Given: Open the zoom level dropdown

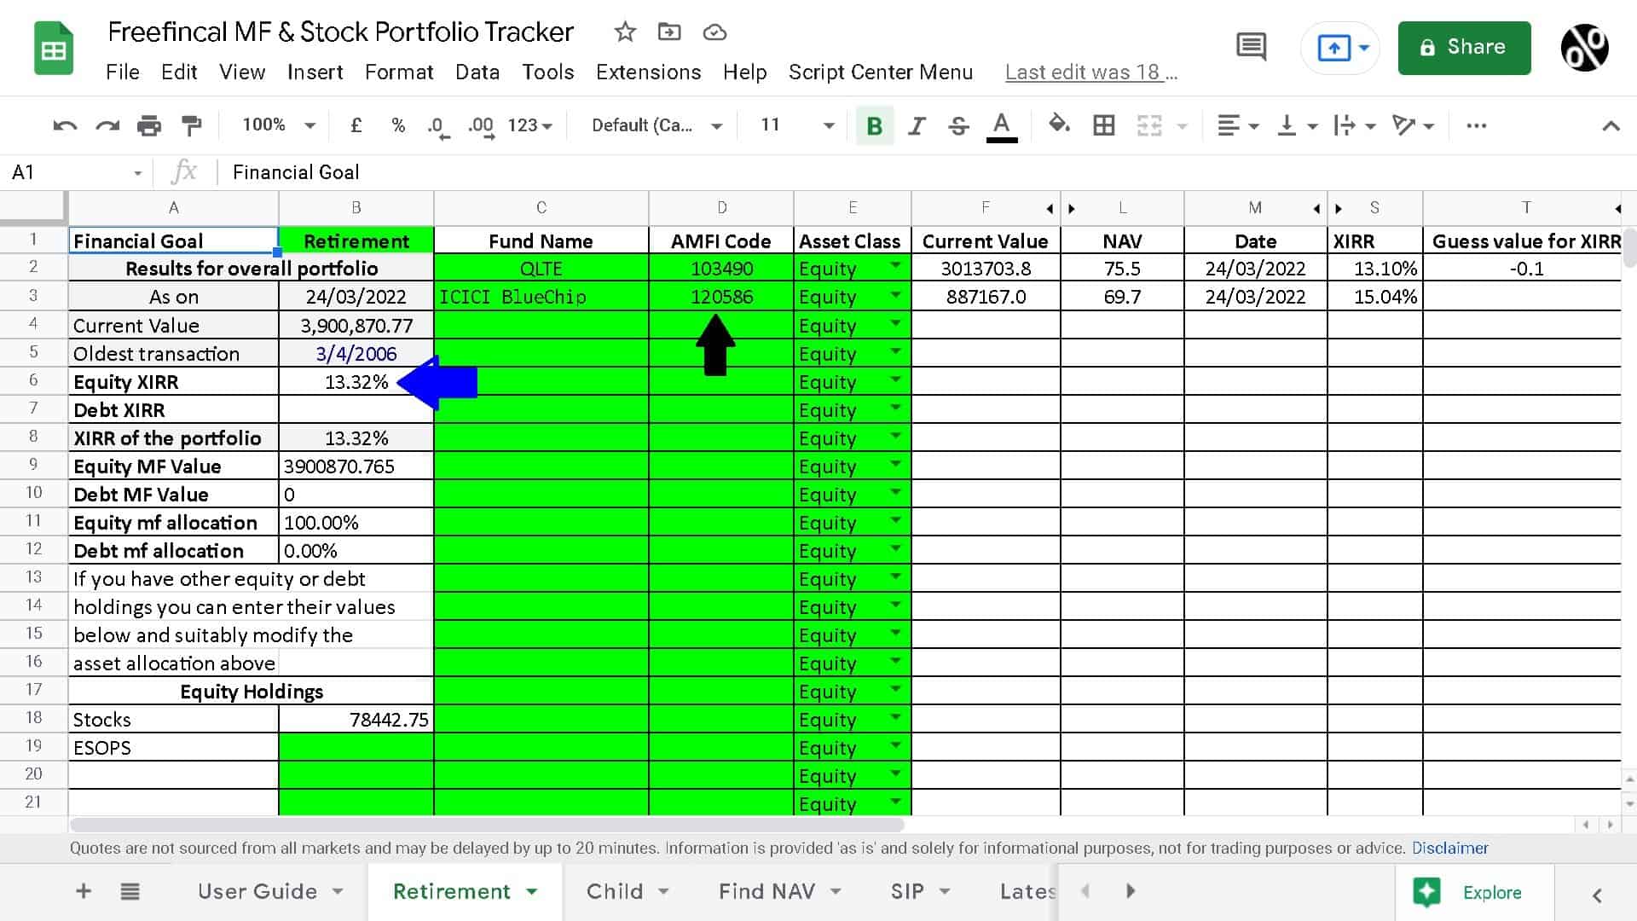Looking at the screenshot, I should pyautogui.click(x=279, y=125).
